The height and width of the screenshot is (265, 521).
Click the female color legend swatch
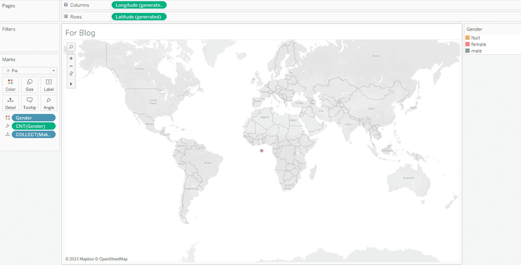pyautogui.click(x=468, y=44)
